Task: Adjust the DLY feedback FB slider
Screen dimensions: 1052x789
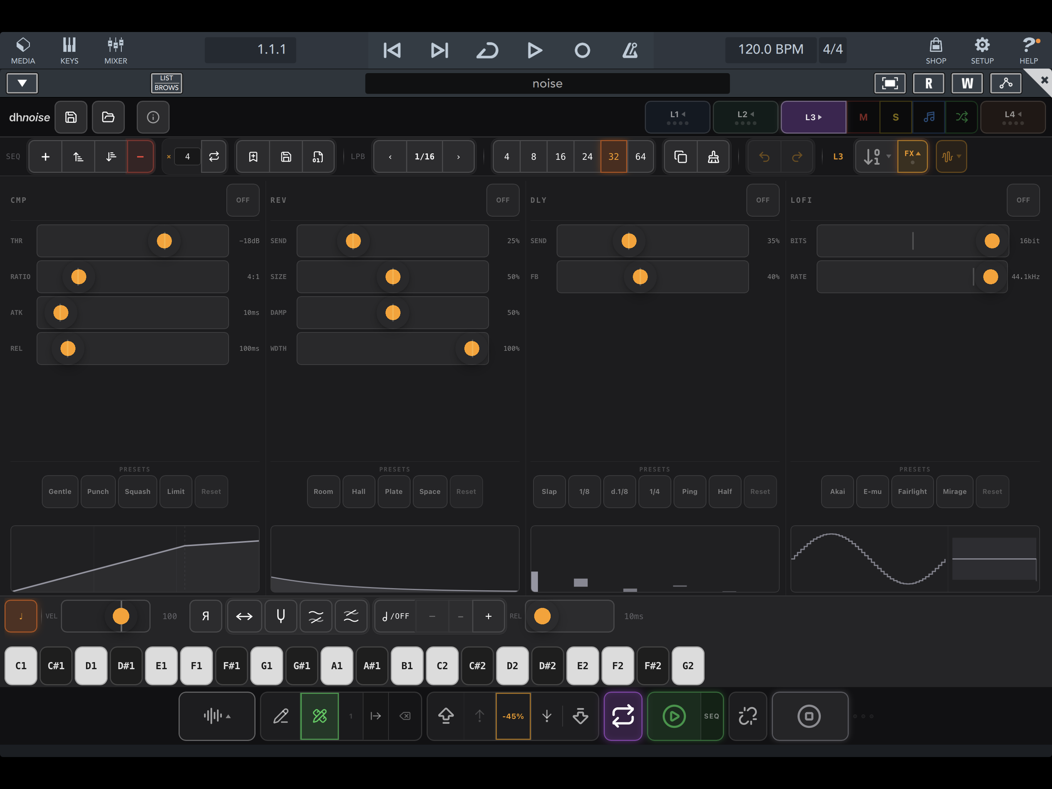Action: (x=653, y=277)
